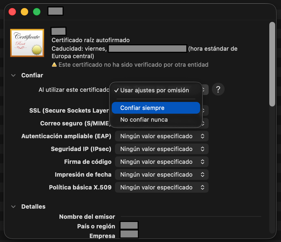The height and width of the screenshot is (242, 281).
Task: Click the 'Nombre del emisor' label
Action: tap(87, 217)
